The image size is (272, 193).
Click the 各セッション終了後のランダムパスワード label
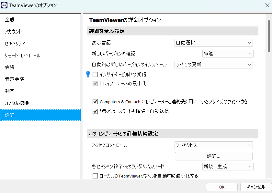pyautogui.click(x=128, y=167)
